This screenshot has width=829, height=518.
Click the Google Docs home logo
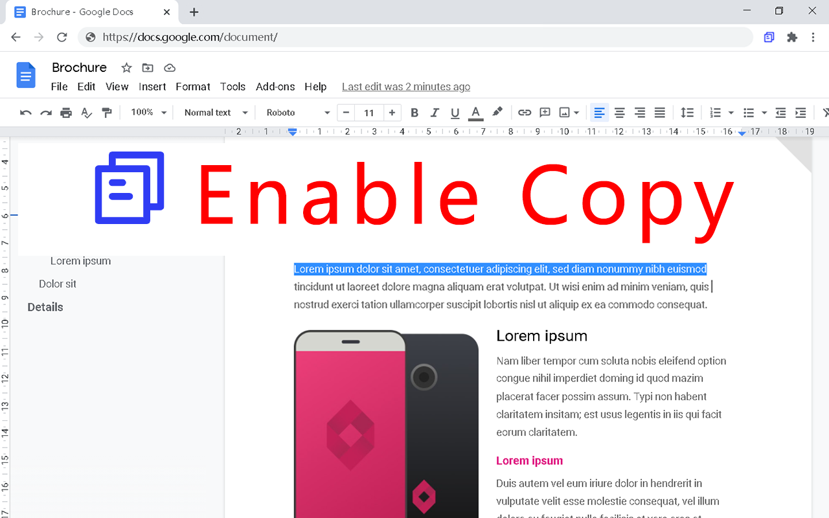(26, 76)
